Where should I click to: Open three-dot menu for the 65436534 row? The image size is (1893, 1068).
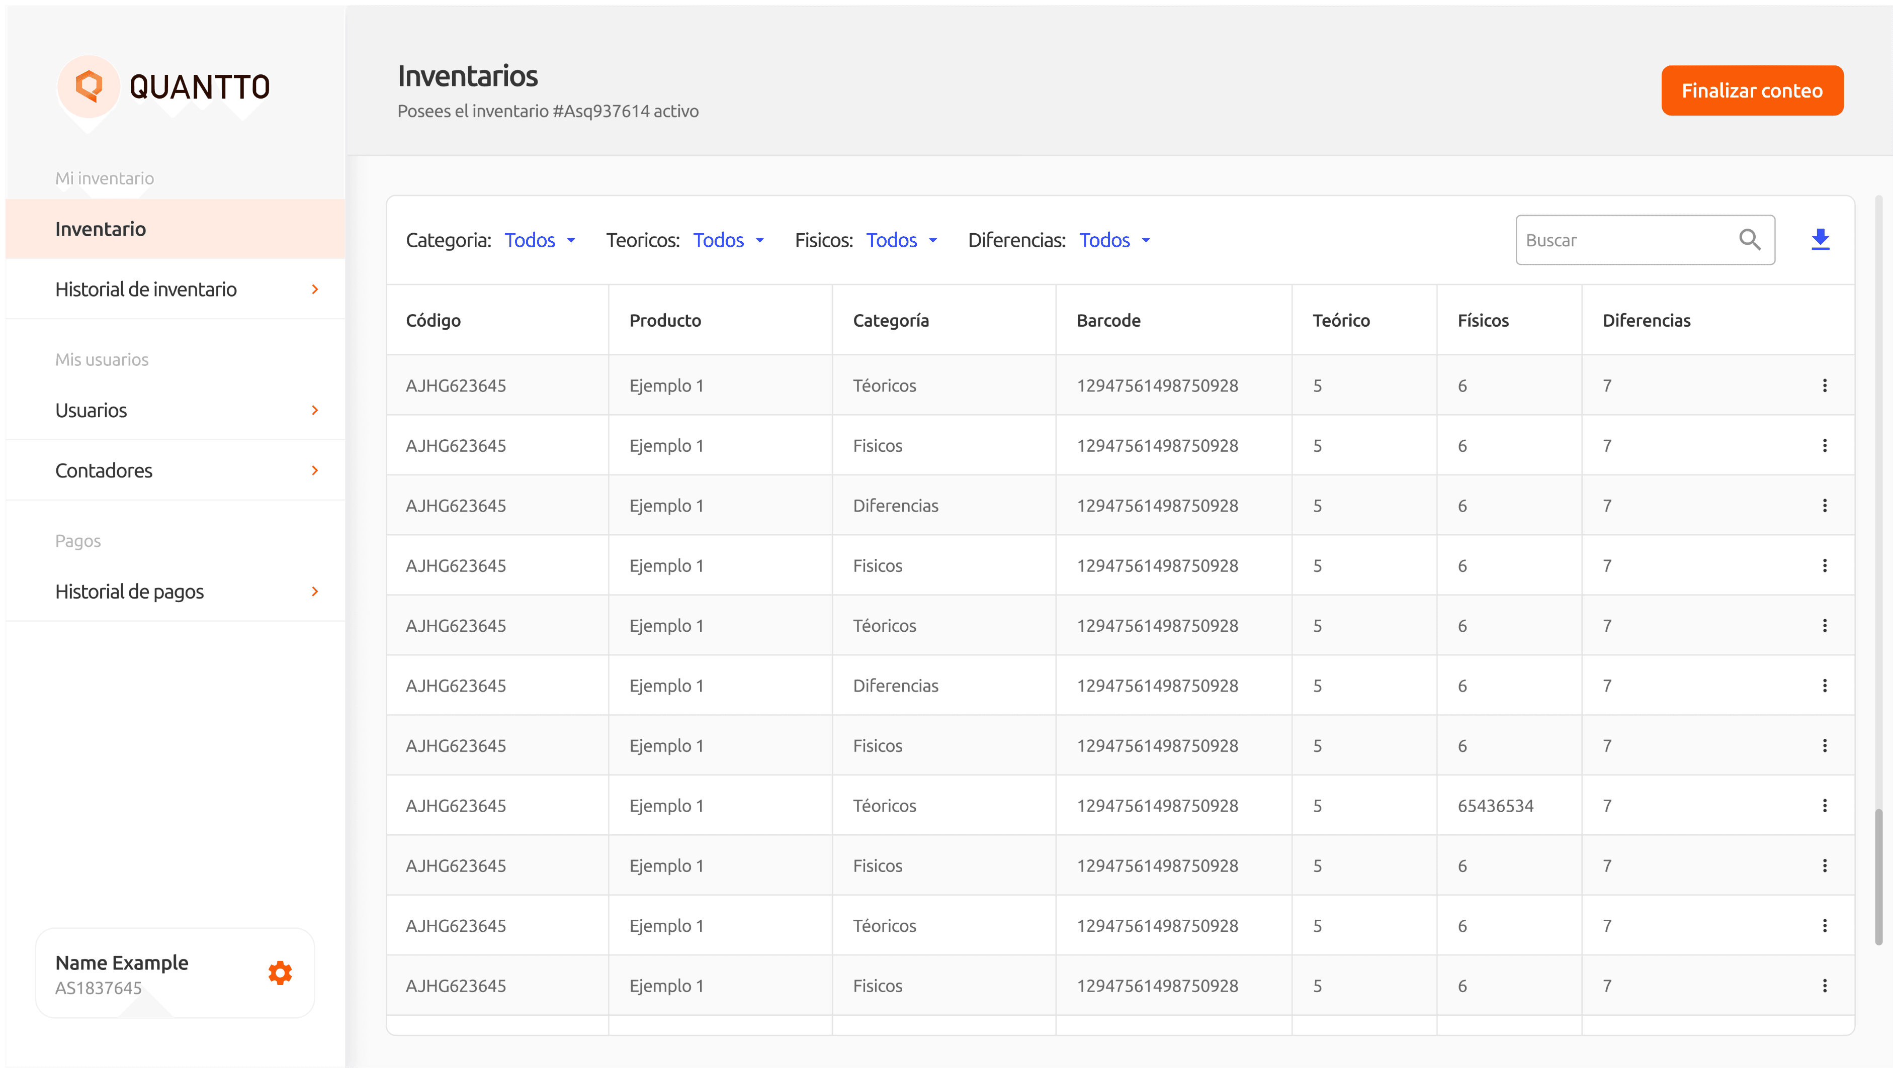[1824, 806]
